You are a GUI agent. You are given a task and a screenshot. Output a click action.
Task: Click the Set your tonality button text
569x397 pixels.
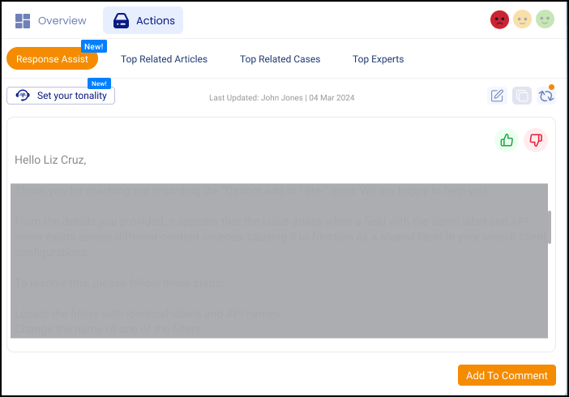coord(73,96)
